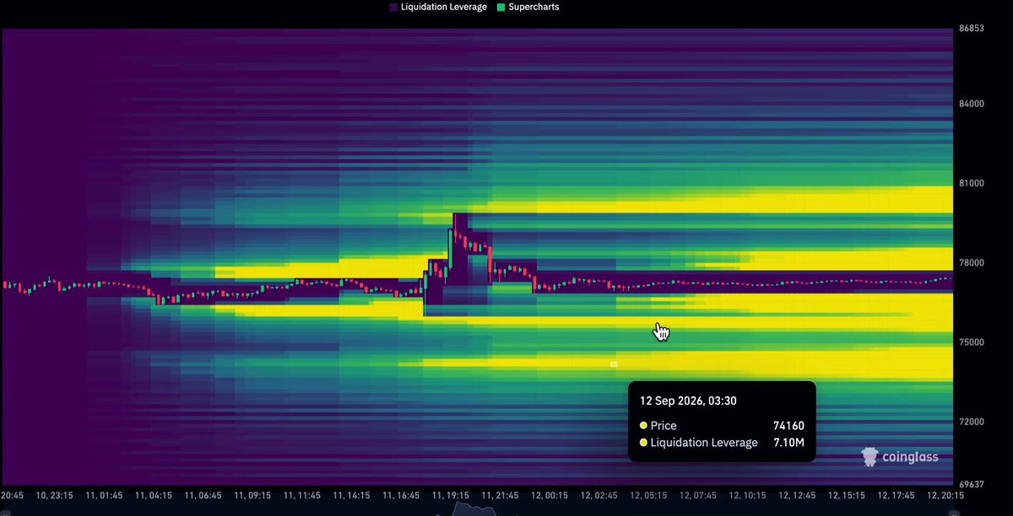The width and height of the screenshot is (1013, 516).
Task: Click the 12, 02:45 time axis label
Action: point(600,496)
